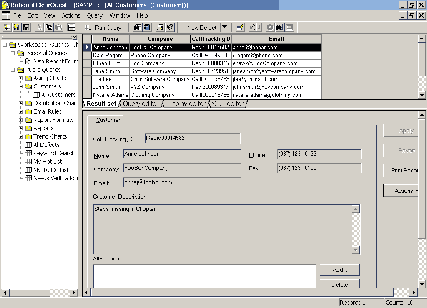Click the Cut scissors icon
The width and height of the screenshot is (427, 308).
click(x=39, y=27)
